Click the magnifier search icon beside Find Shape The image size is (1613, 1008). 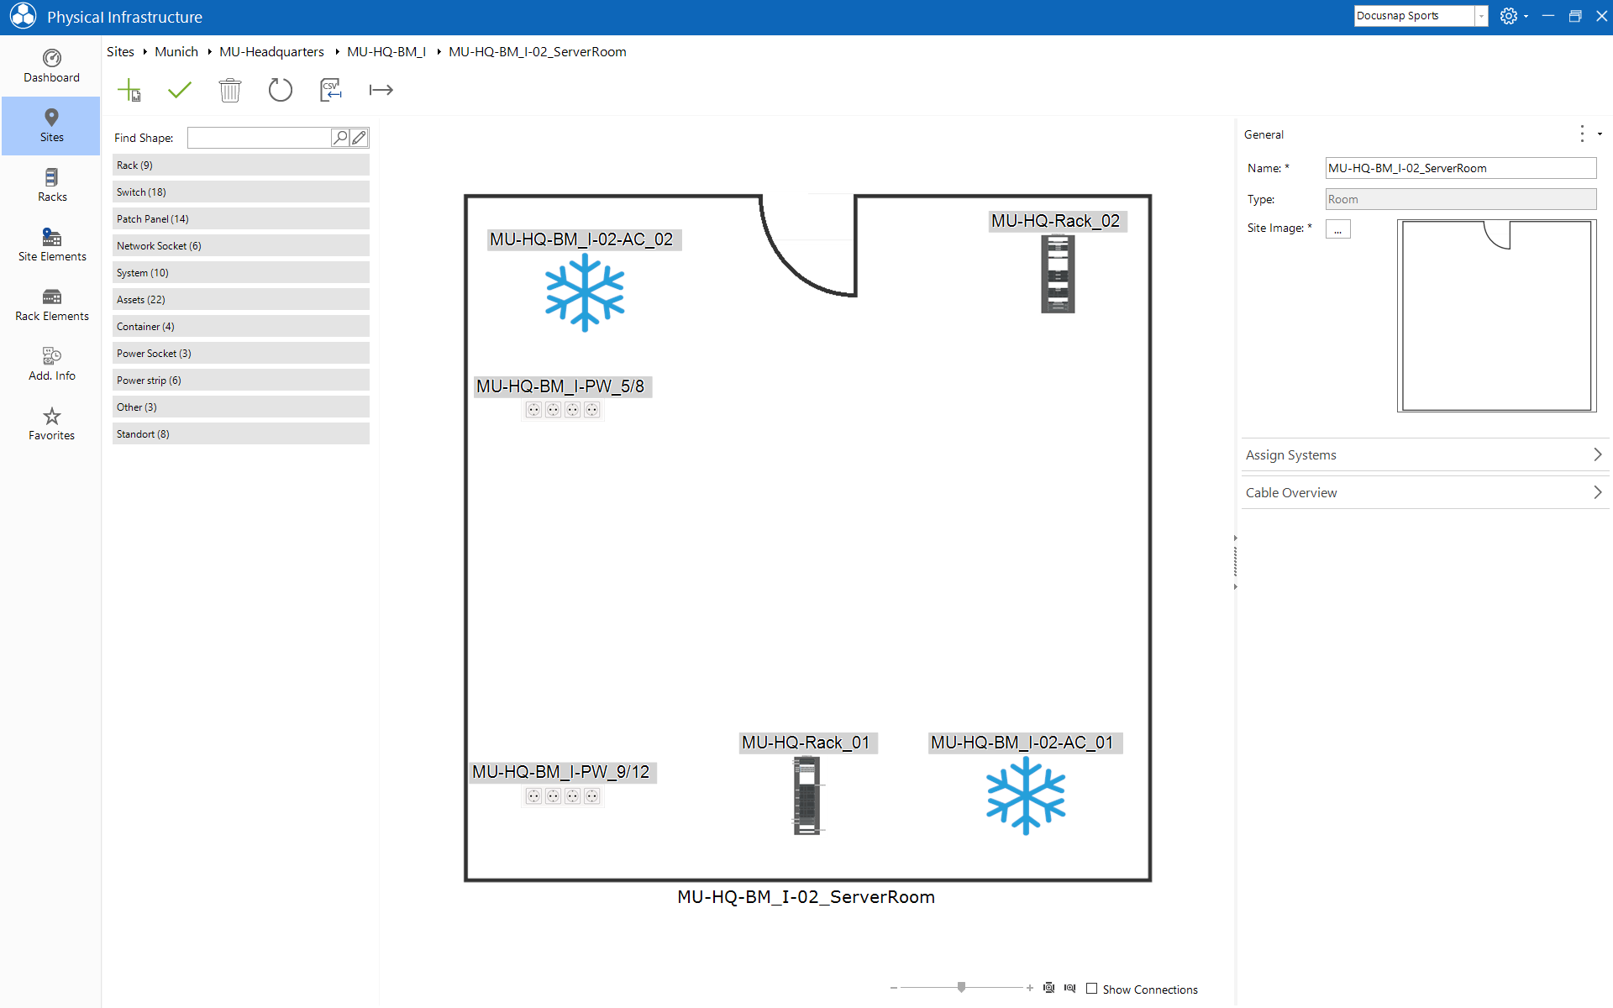point(340,138)
